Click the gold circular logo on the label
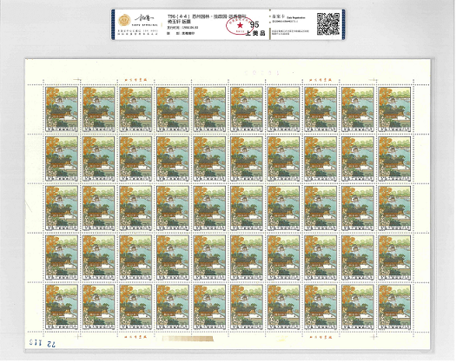456x363 pixels. (x=124, y=20)
